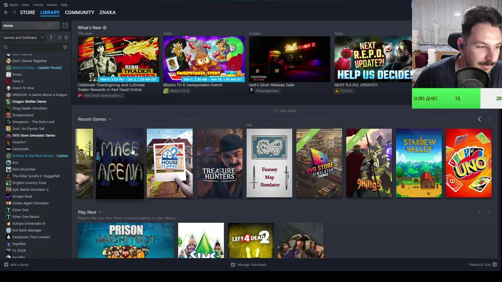The image size is (502, 282).
Task: Toggle recent activity clock filter
Action: pos(59,38)
